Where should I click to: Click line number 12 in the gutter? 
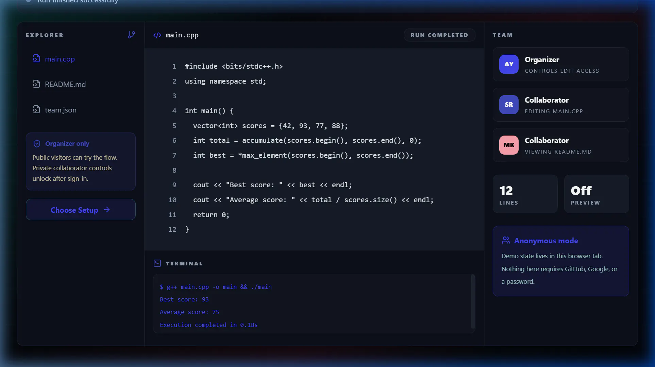172,229
